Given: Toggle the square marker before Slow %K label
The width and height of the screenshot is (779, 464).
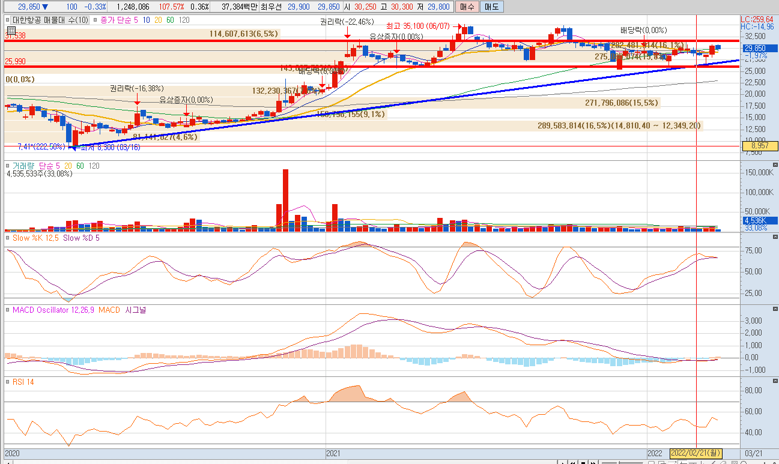Looking at the screenshot, I should (8, 238).
